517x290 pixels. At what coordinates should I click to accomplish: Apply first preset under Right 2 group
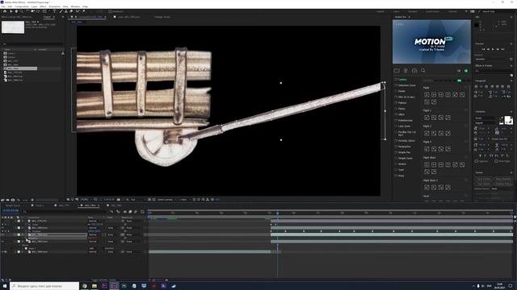pos(427,118)
